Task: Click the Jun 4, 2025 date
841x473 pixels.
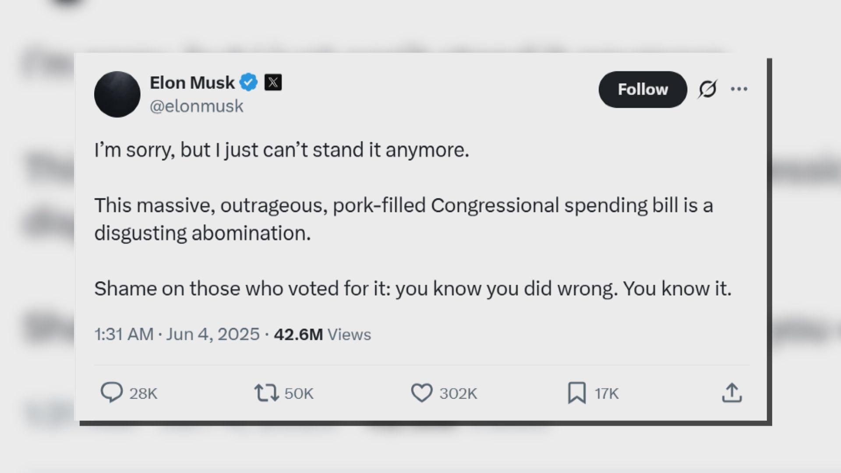Action: (x=213, y=334)
